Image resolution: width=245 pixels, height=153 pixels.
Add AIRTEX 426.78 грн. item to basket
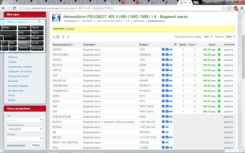(x=219, y=49)
